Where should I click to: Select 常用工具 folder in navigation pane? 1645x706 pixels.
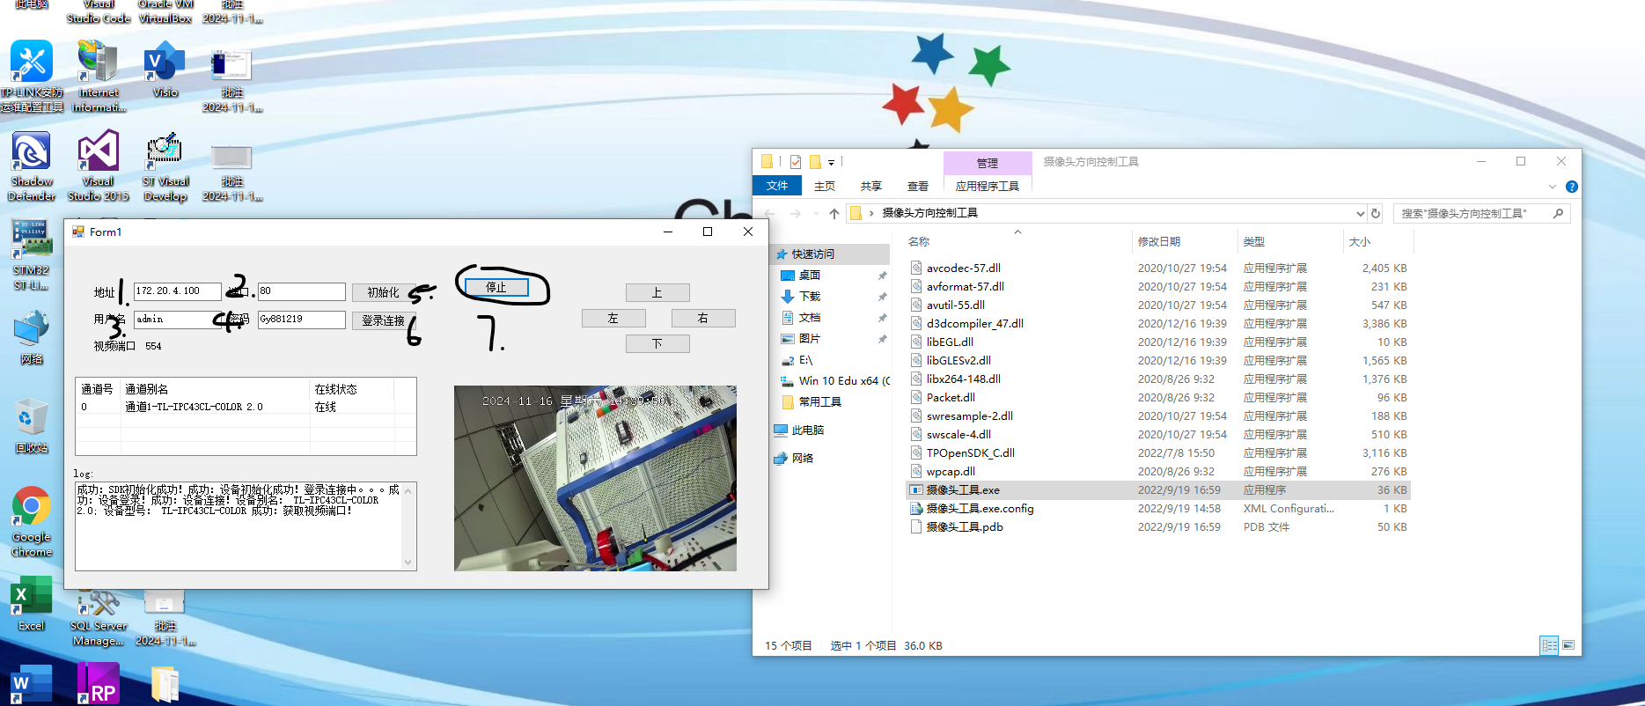point(820,401)
